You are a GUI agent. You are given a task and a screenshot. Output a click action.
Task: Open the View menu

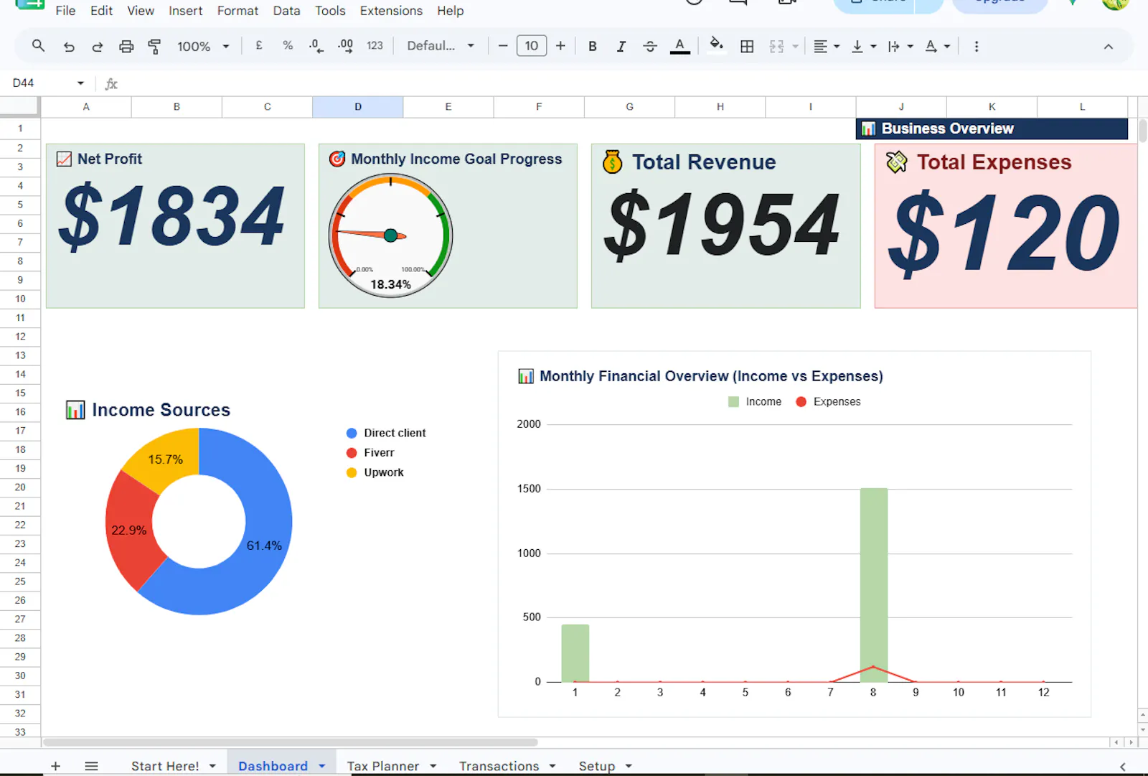coord(141,11)
